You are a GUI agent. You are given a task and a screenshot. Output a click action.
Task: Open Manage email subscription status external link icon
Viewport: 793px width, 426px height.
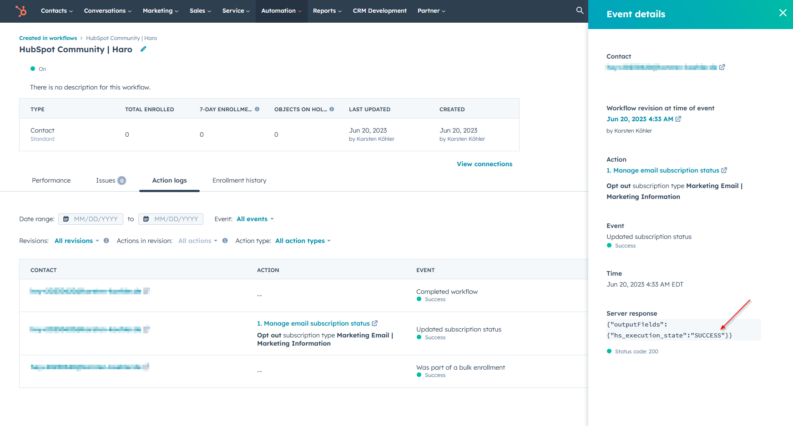pos(374,323)
